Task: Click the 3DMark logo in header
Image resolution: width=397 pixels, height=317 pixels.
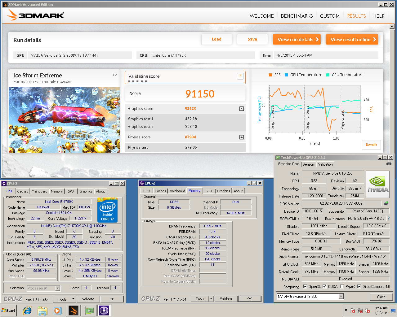Action: click(35, 15)
